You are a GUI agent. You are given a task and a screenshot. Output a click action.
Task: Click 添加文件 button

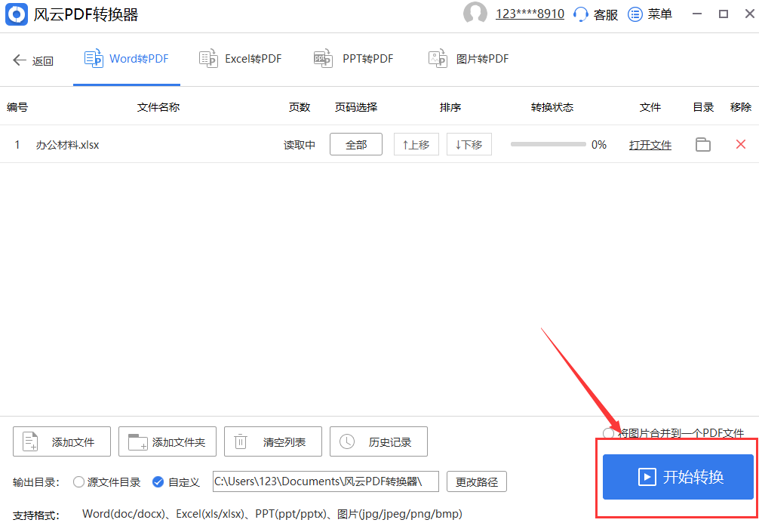(62, 441)
